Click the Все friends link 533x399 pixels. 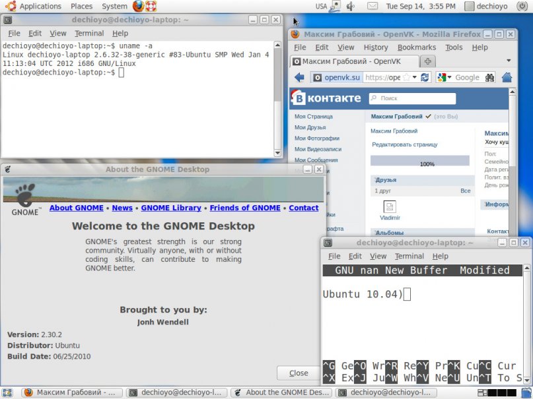(466, 191)
